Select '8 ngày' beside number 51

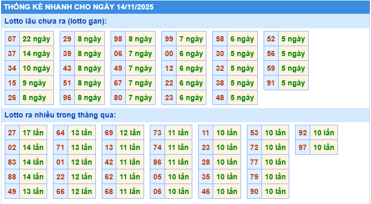pyautogui.click(x=90, y=83)
